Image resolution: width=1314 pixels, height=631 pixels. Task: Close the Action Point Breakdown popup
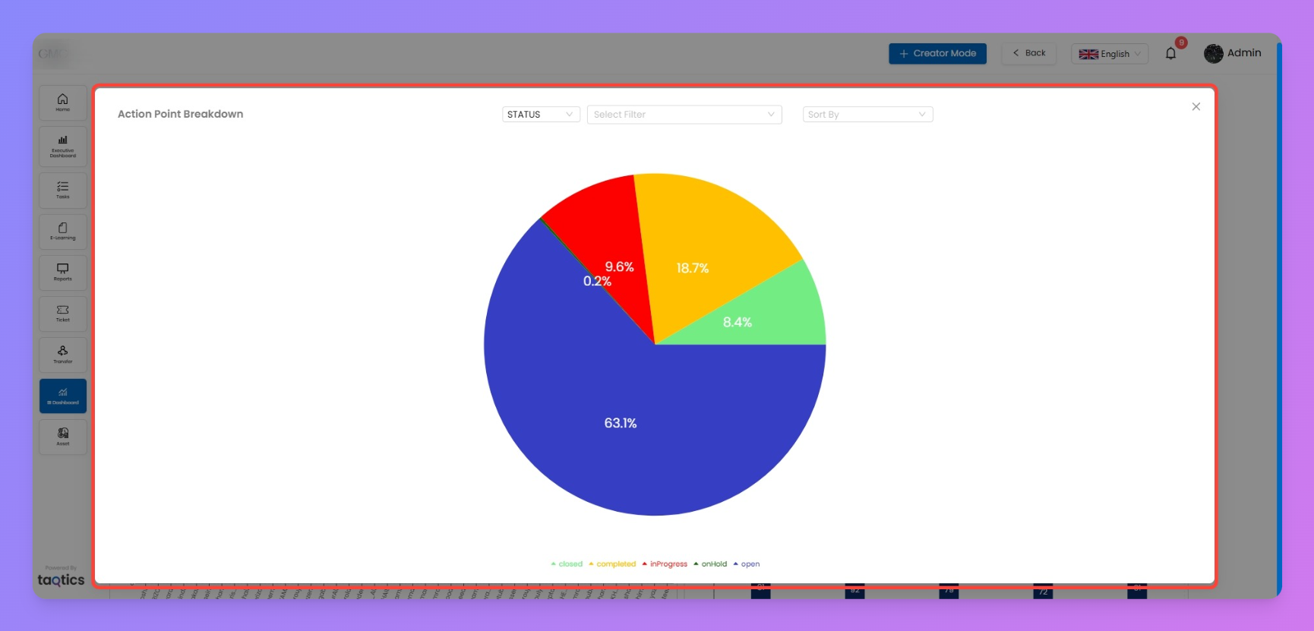tap(1196, 106)
